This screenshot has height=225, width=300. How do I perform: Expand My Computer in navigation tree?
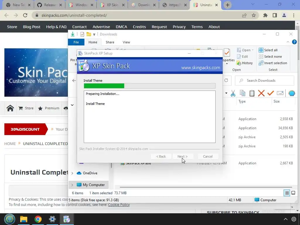tap(72, 185)
